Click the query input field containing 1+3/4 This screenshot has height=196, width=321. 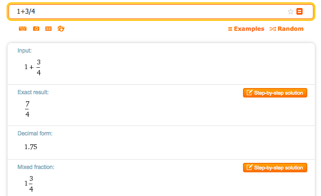tap(142, 12)
